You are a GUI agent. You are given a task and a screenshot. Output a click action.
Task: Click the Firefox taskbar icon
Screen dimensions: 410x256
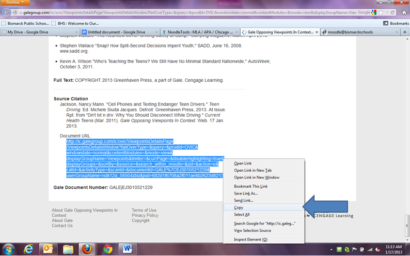pos(87,249)
